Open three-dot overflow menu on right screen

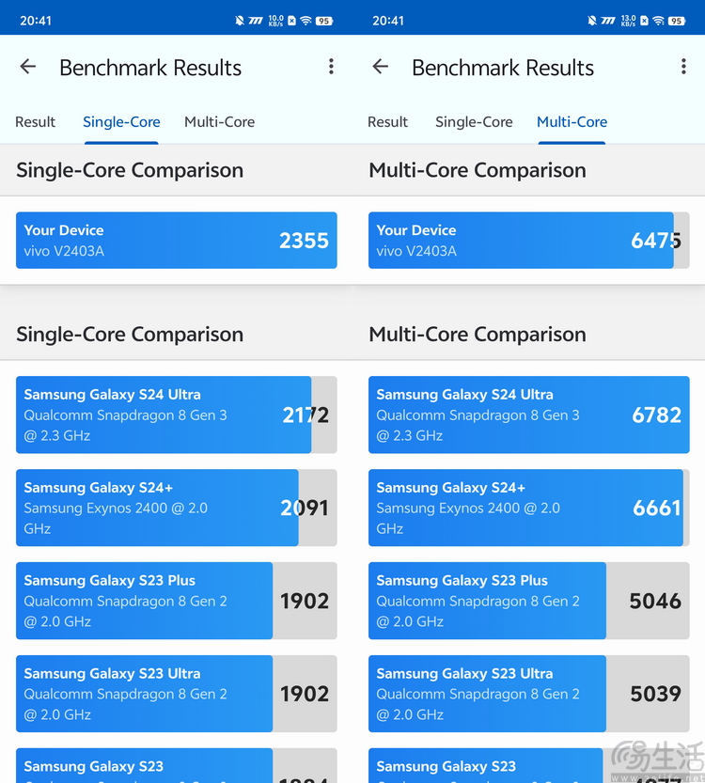pyautogui.click(x=683, y=67)
